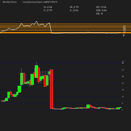Click the 1 price axis label

point(122,110)
